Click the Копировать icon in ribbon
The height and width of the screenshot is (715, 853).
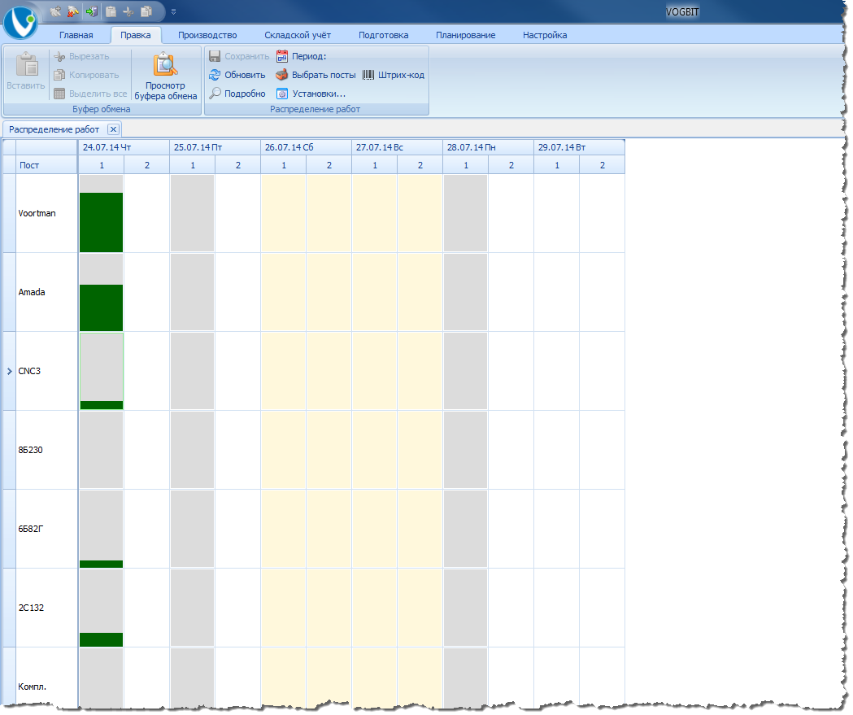(59, 75)
